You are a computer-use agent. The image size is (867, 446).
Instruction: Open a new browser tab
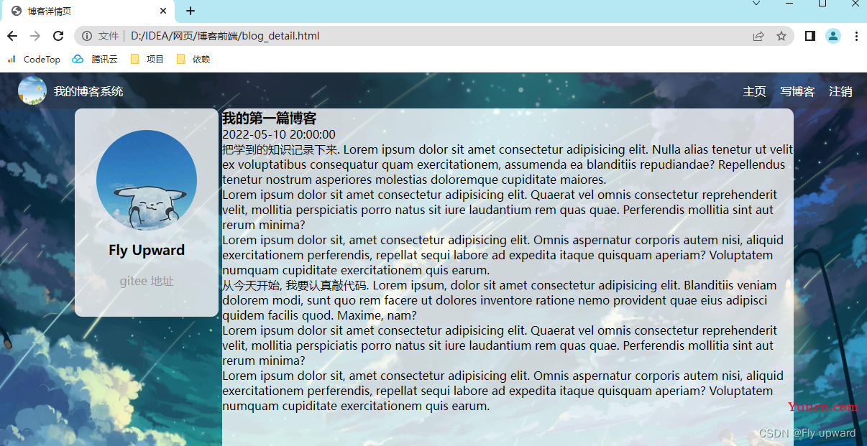(x=191, y=11)
